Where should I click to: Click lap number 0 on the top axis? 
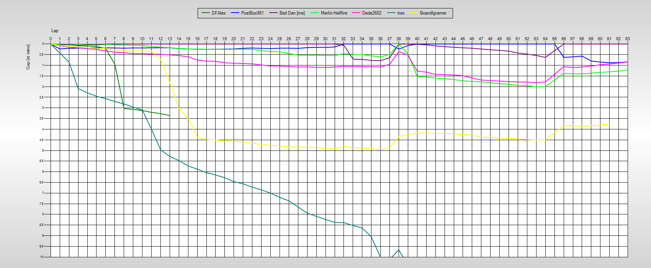point(51,39)
